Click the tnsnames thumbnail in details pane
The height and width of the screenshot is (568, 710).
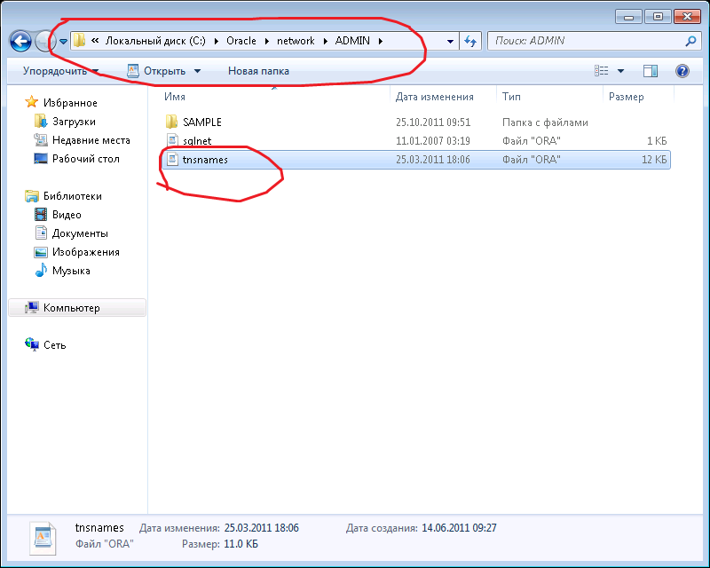[x=43, y=538]
